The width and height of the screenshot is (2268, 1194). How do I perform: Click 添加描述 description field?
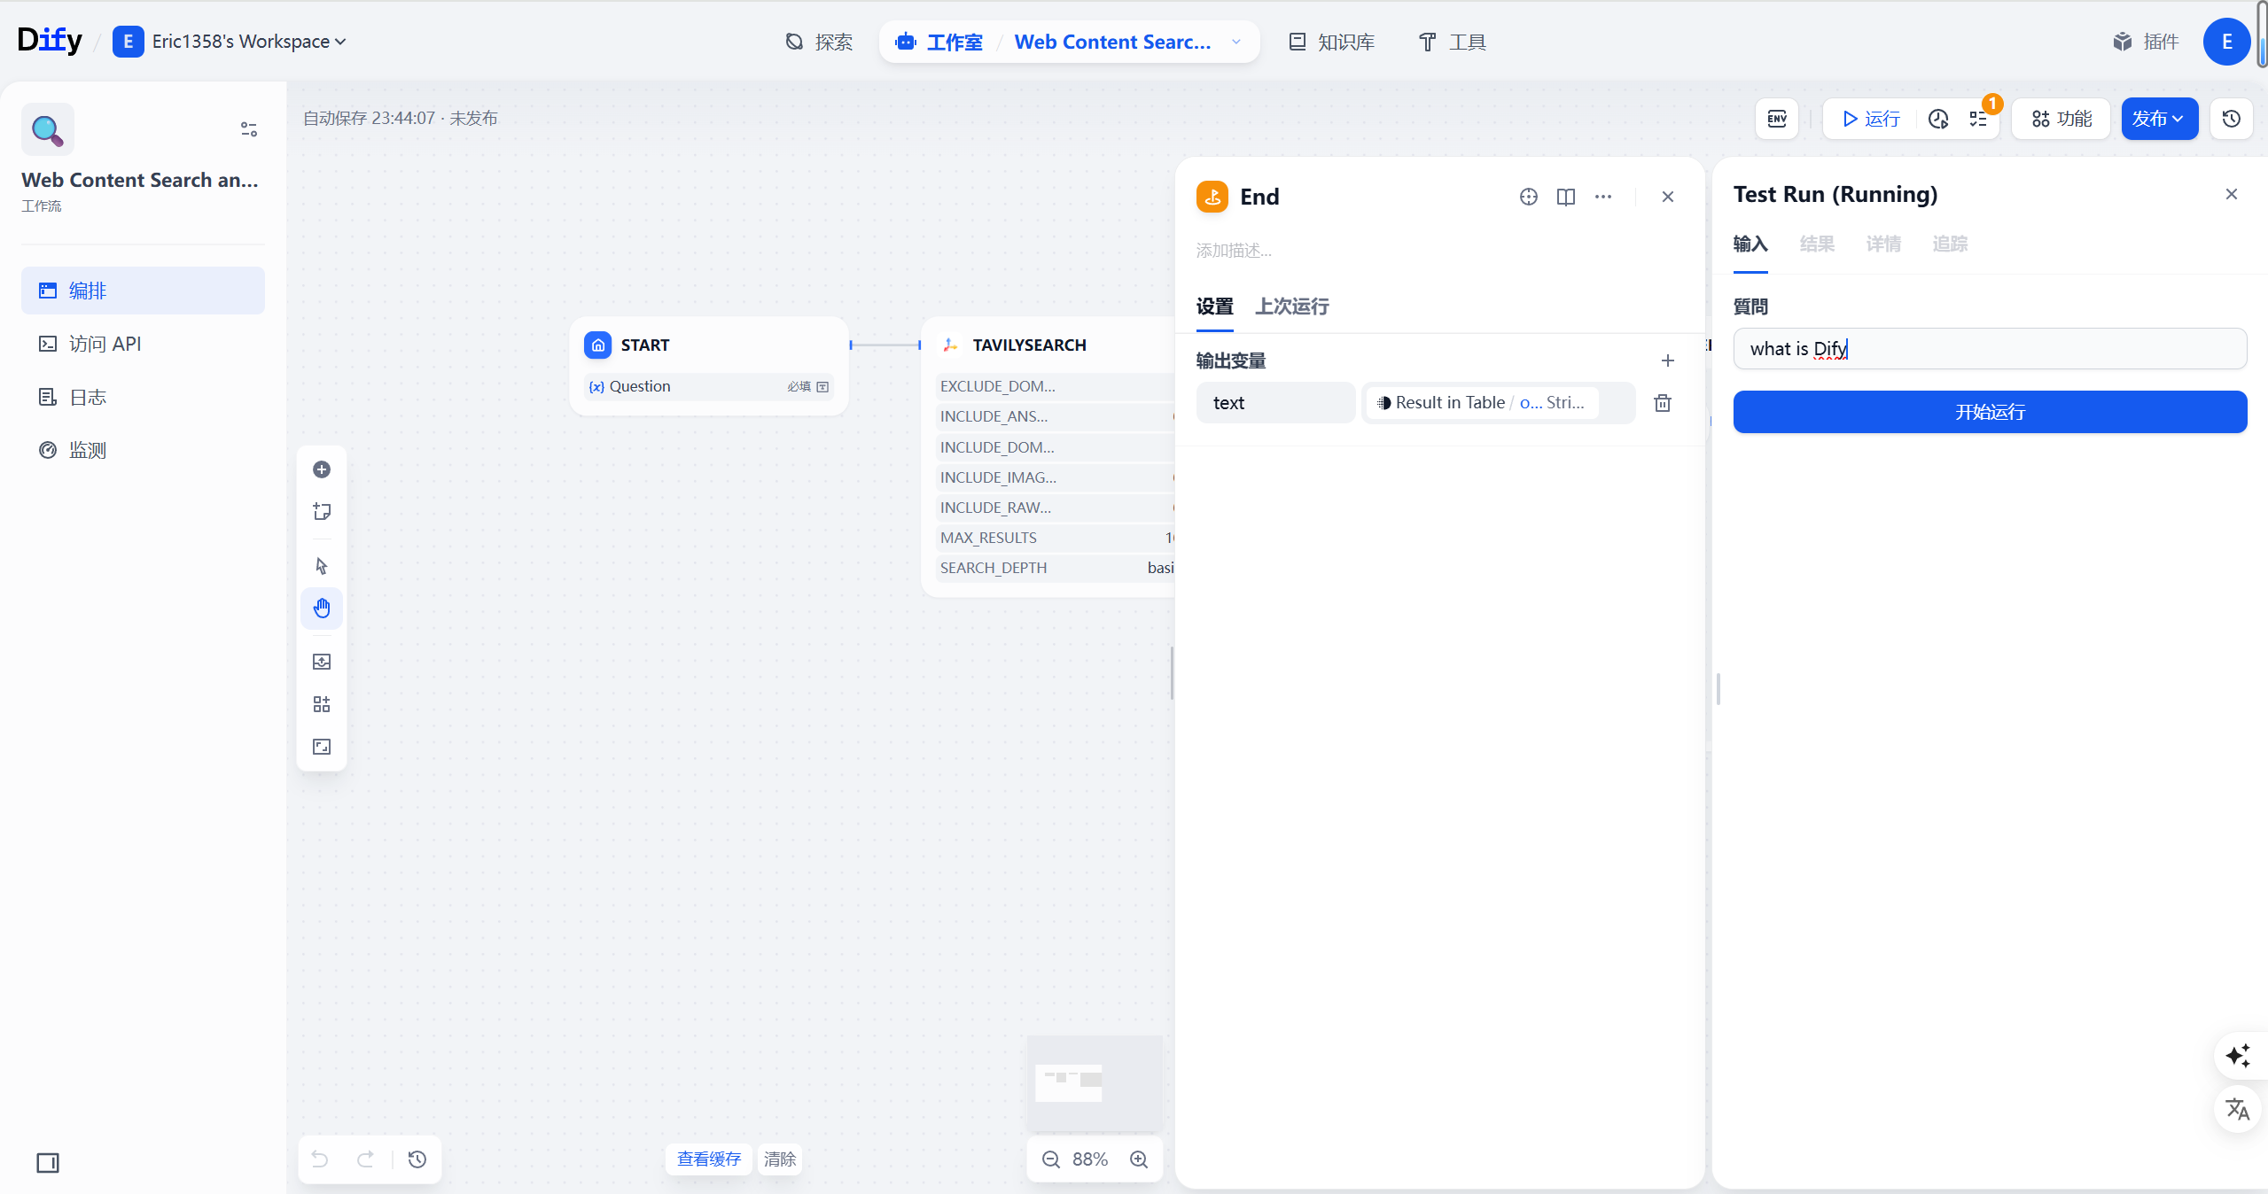tap(1234, 251)
